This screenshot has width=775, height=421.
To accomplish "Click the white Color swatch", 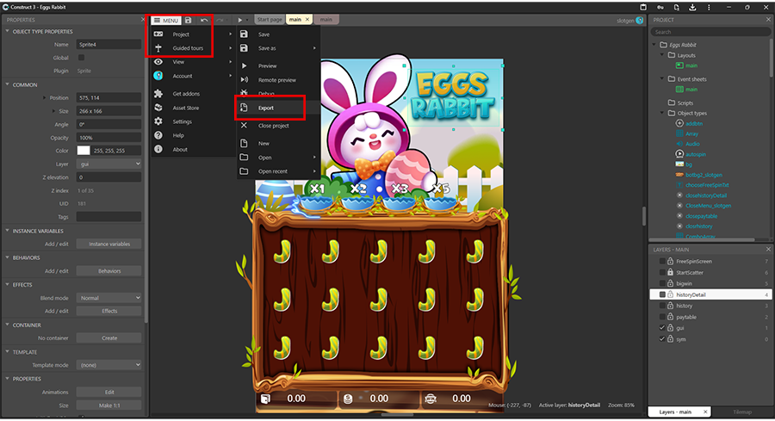I will click(x=84, y=150).
